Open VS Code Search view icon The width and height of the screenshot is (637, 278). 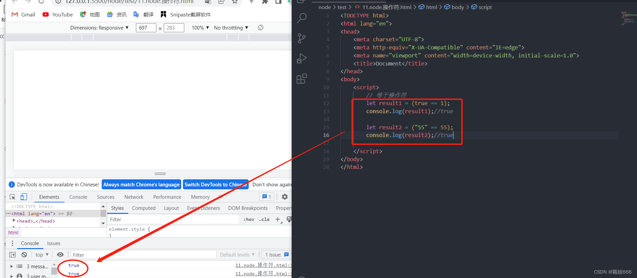(x=302, y=18)
